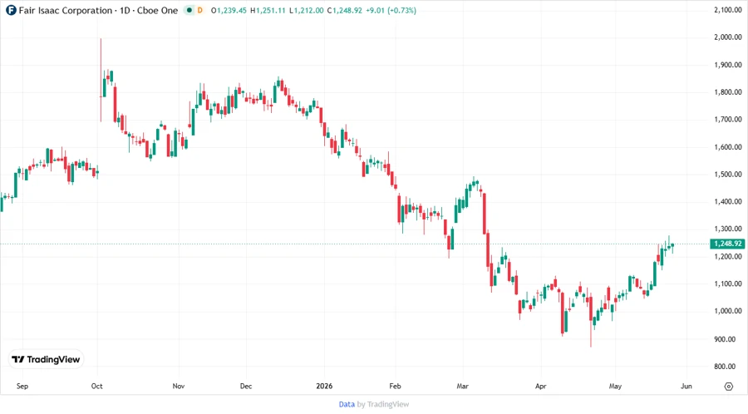The width and height of the screenshot is (748, 414).
Task: Click the 1,100.00 price axis label
Action: pyautogui.click(x=728, y=283)
